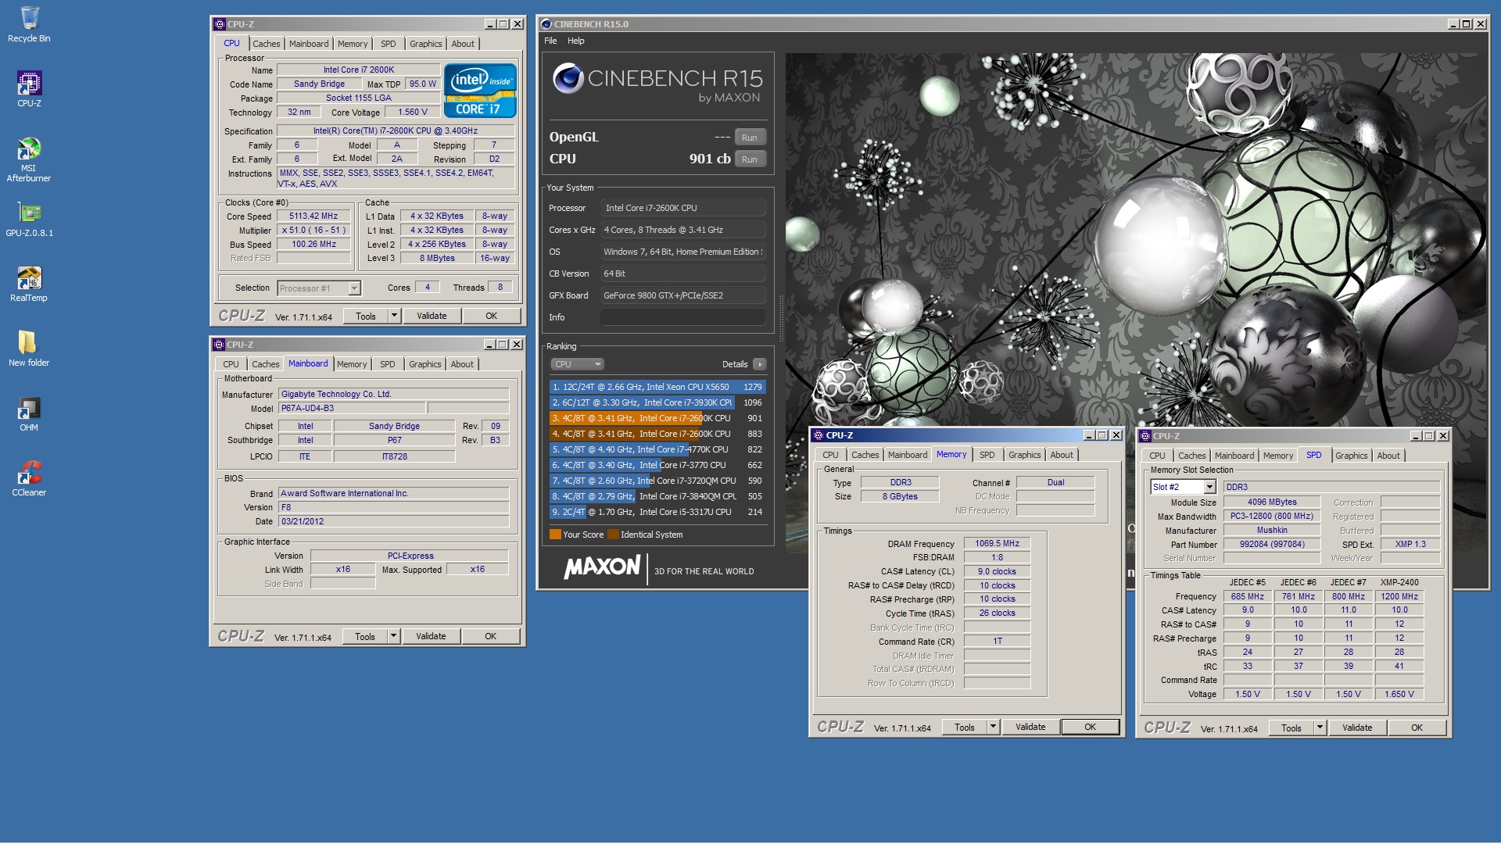Click the Part Number field 992084 (997084)

pos(1271,545)
